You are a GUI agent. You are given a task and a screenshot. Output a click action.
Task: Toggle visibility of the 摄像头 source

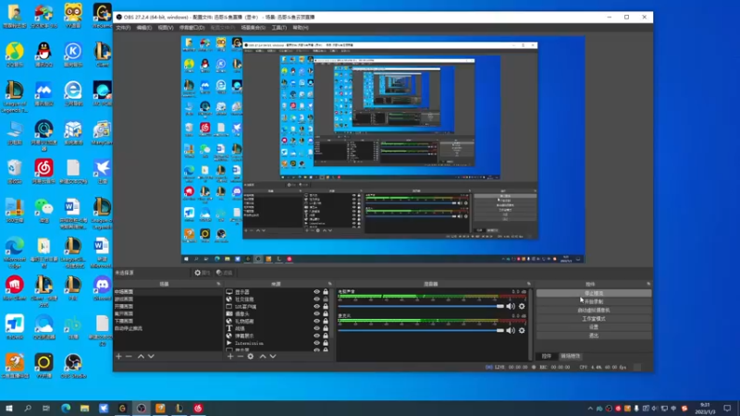click(316, 313)
